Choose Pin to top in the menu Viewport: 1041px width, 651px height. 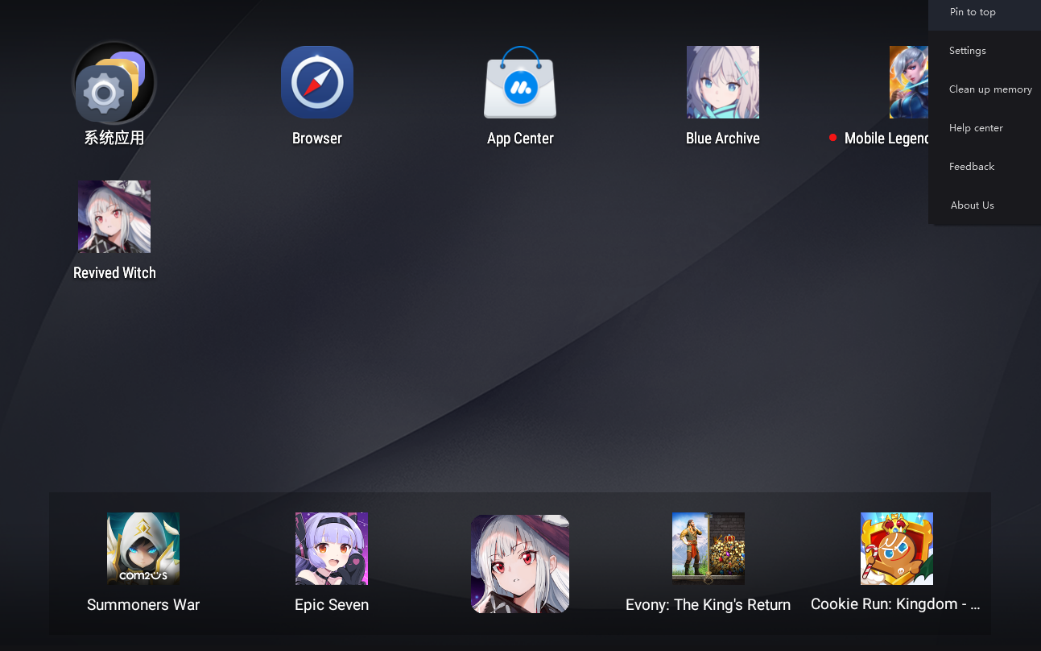(985, 12)
